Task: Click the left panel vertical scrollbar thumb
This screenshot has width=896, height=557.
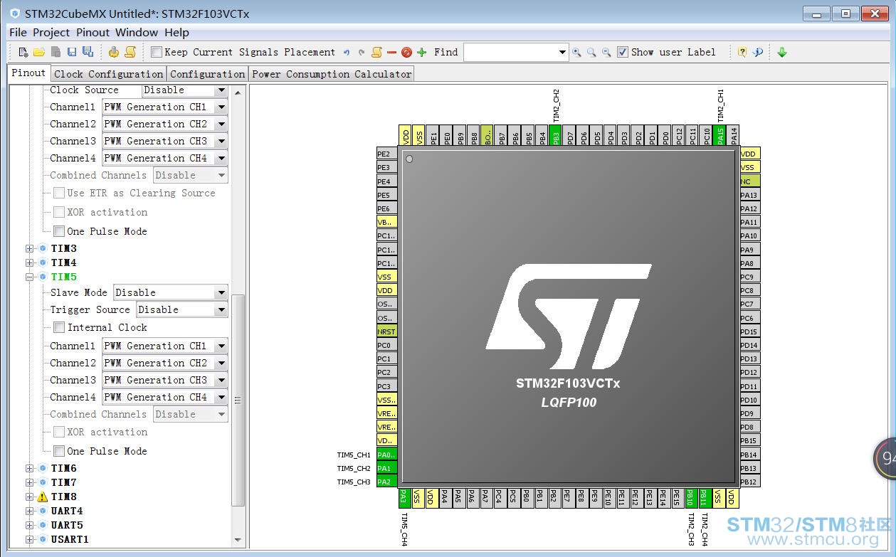Action: point(238,398)
